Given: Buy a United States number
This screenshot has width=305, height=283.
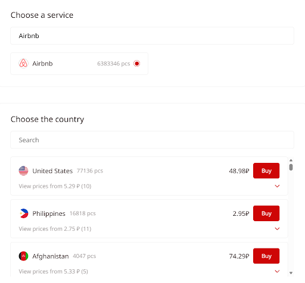Looking at the screenshot, I should [266, 171].
